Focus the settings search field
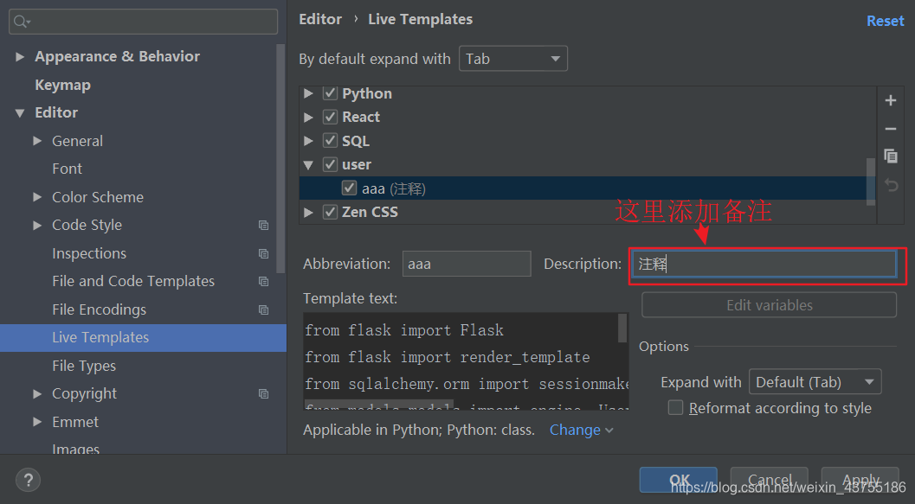915x504 pixels. [143, 22]
